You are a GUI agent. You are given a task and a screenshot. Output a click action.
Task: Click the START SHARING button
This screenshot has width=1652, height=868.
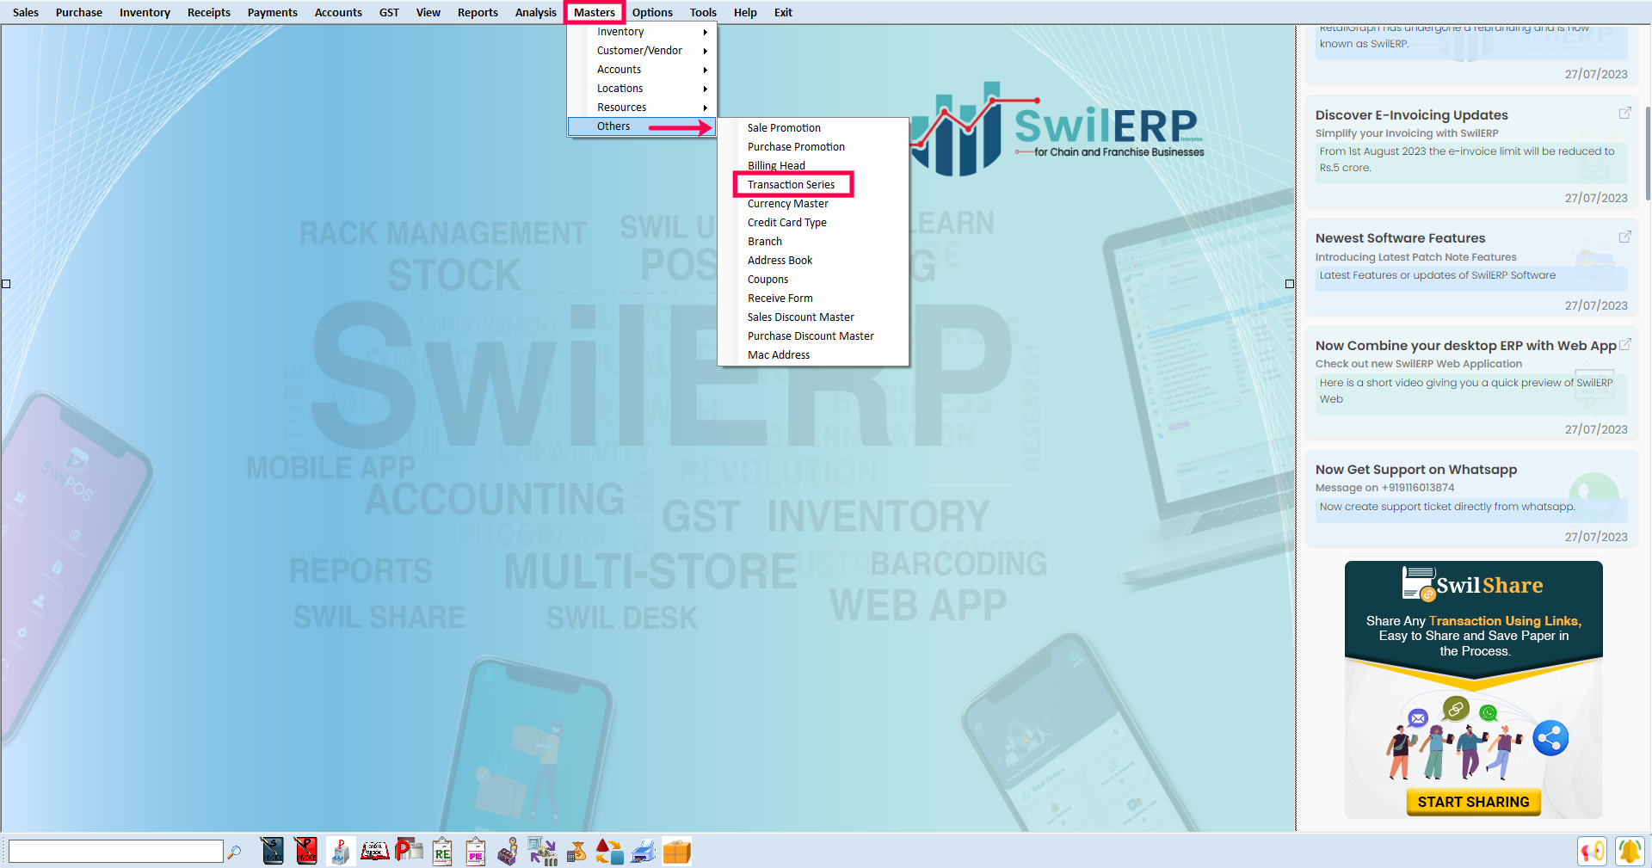pyautogui.click(x=1473, y=802)
